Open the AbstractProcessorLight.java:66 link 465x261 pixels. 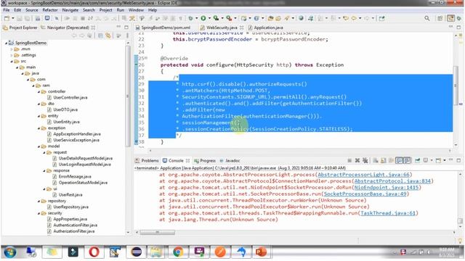tap(363, 175)
